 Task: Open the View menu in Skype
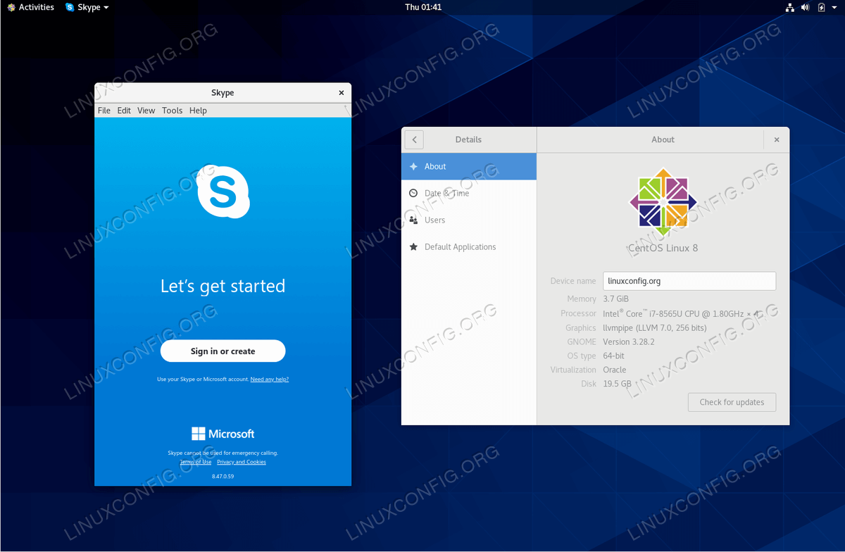tap(146, 111)
